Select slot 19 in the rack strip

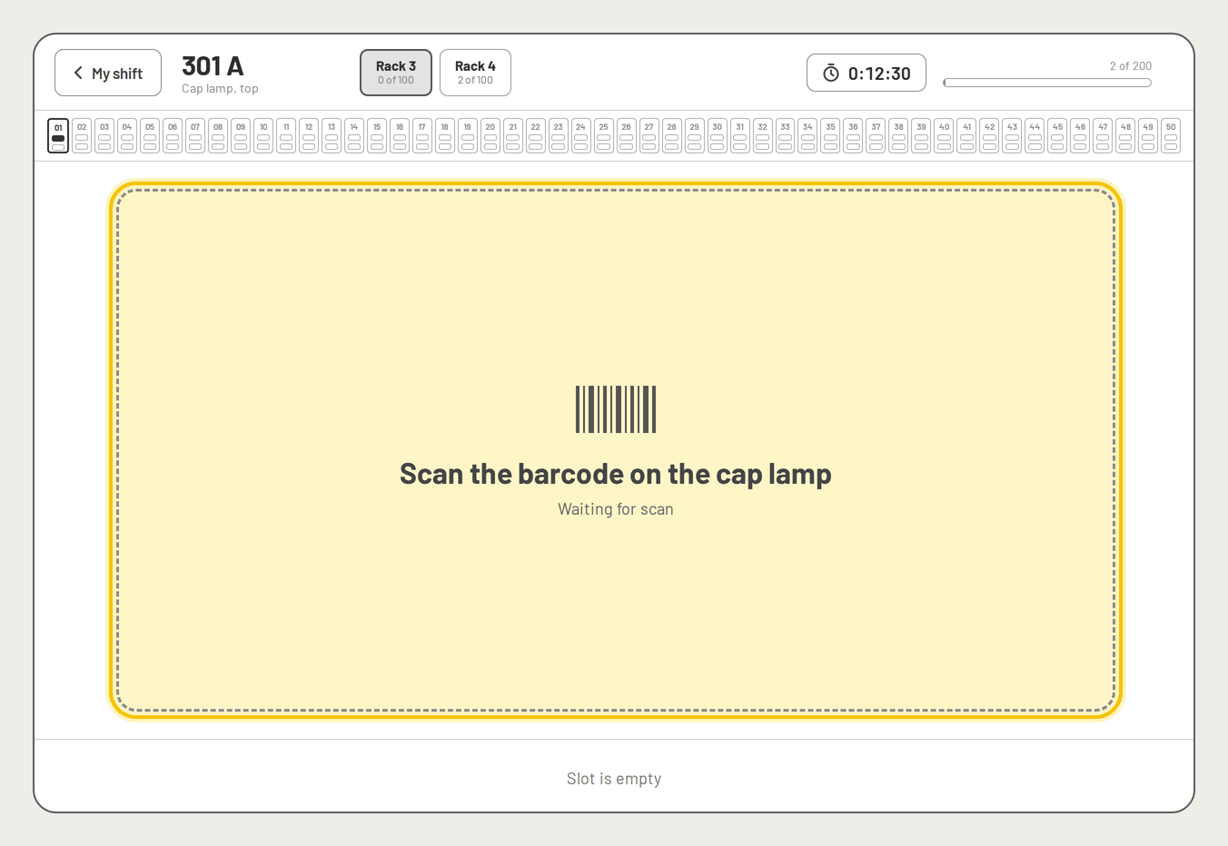tap(468, 136)
